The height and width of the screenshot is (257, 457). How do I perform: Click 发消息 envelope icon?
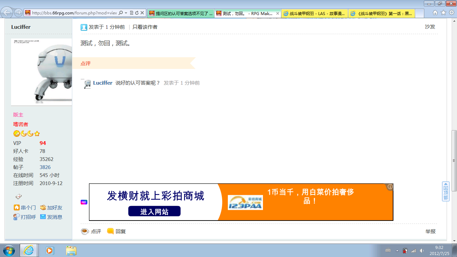coord(43,217)
